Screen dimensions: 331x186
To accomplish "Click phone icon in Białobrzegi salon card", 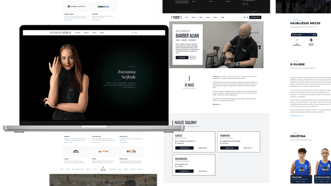I will point(176,166).
